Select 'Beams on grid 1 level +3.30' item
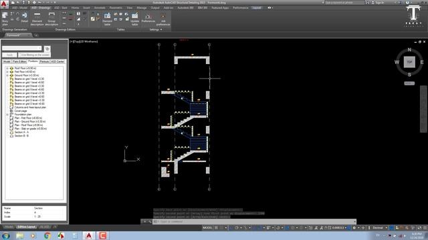Screen dimensions: 428x240 [29, 79]
